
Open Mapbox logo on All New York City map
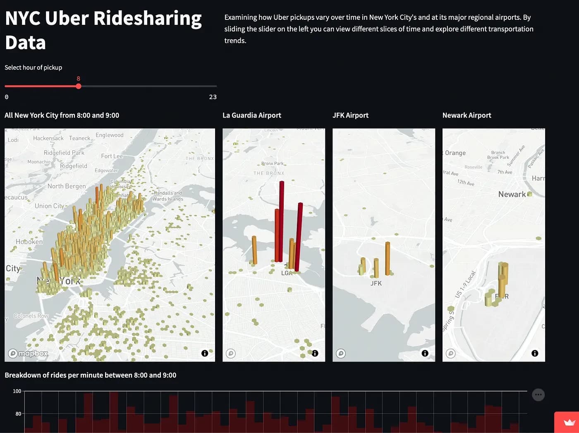tap(29, 354)
